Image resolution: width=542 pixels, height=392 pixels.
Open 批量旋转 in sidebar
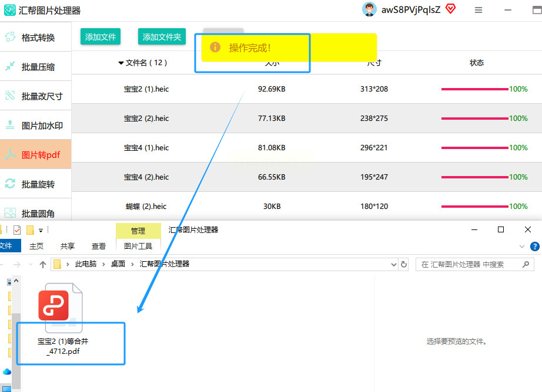tap(36, 184)
